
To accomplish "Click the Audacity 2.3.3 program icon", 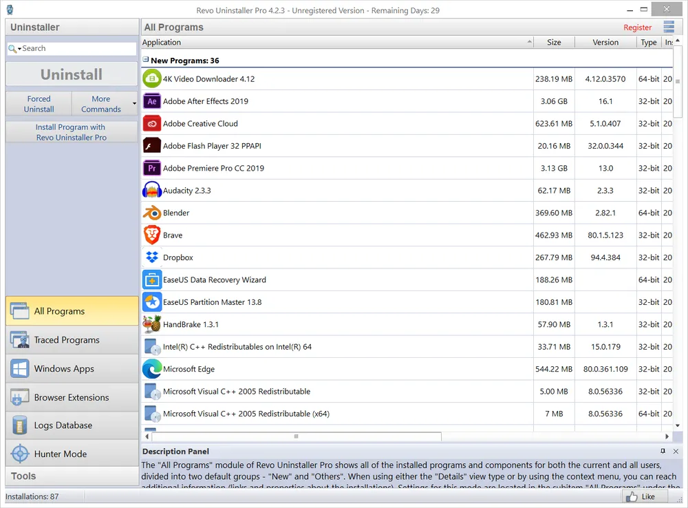I will point(151,190).
